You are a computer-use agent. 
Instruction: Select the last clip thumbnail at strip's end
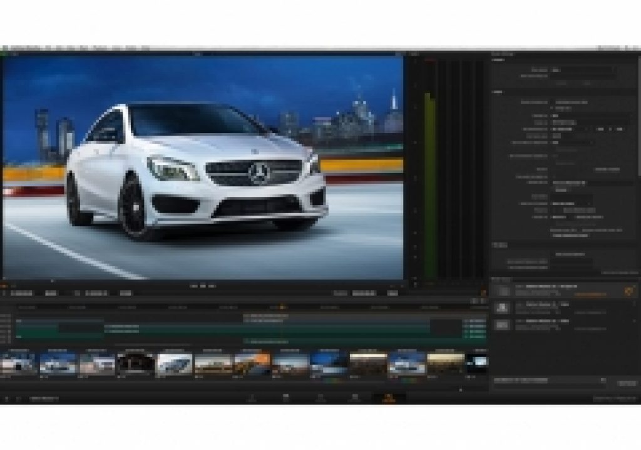(x=478, y=363)
